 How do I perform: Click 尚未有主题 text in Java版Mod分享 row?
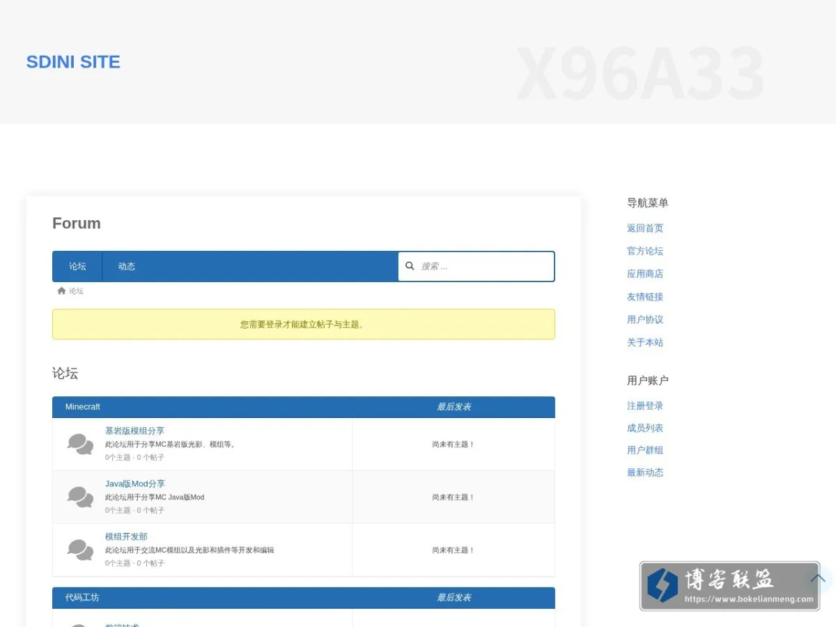click(453, 497)
